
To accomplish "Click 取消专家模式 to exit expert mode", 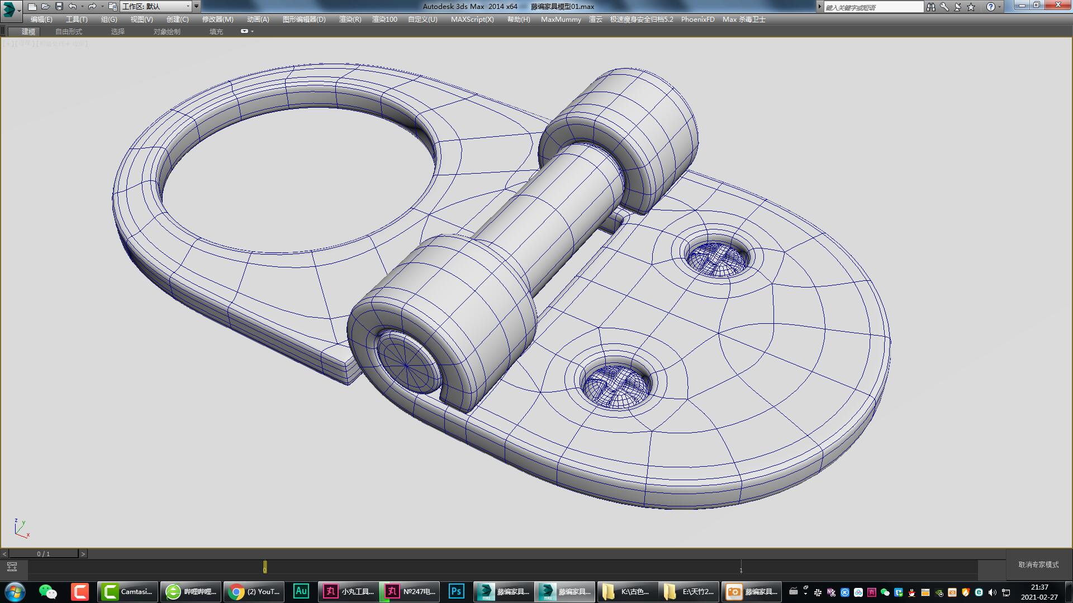I will (x=1038, y=565).
